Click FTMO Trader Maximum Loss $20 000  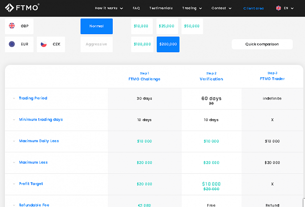272,163
